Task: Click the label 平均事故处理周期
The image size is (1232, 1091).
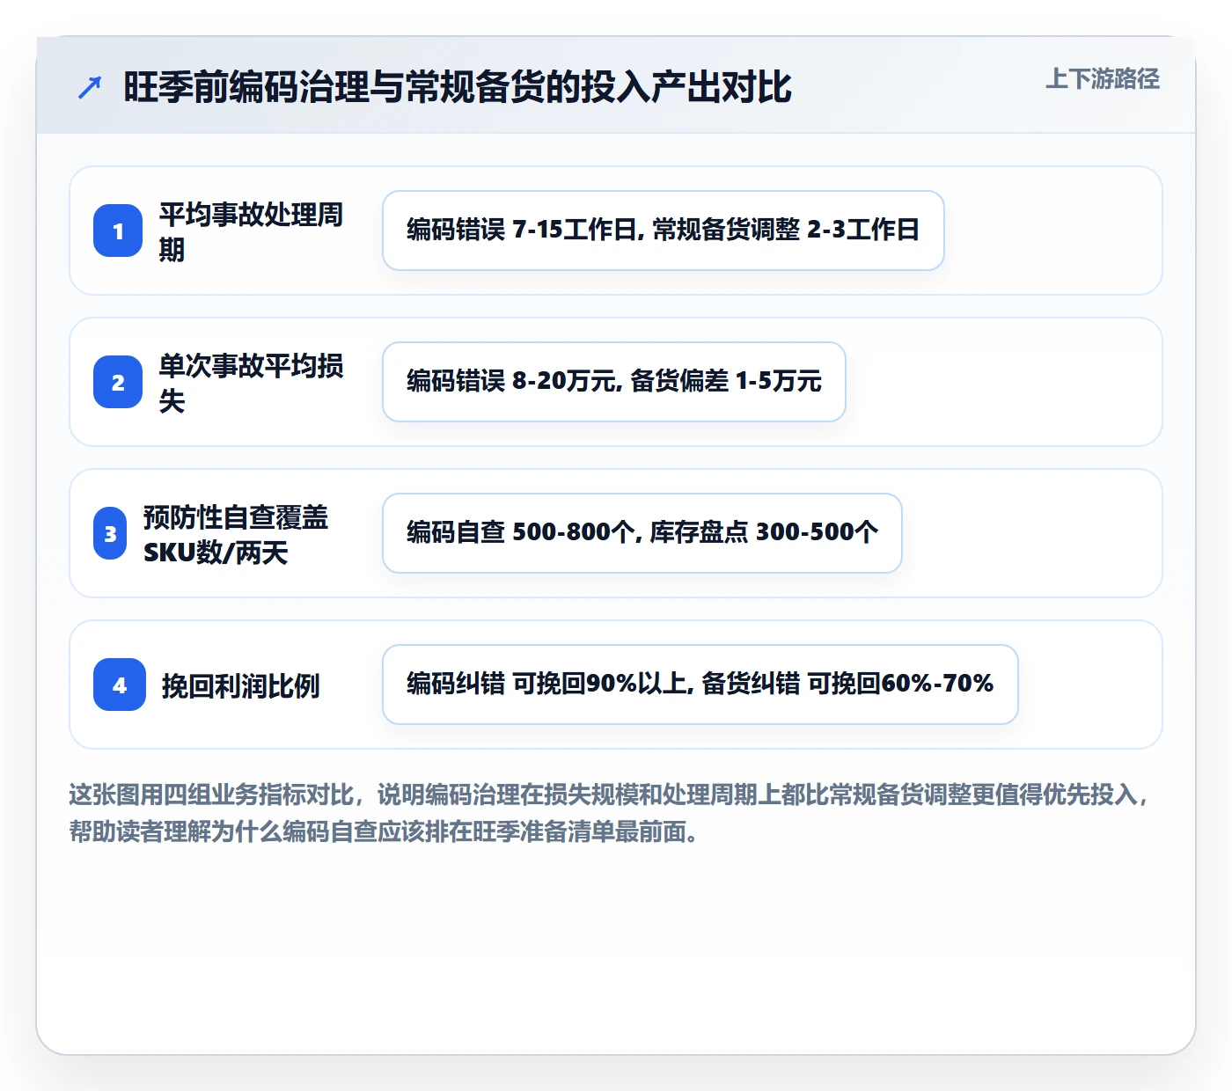Action: pos(252,231)
